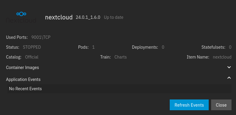236x115 pixels.
Task: Select version text 24.0.1_1.6.0
Action: [x=88, y=17]
